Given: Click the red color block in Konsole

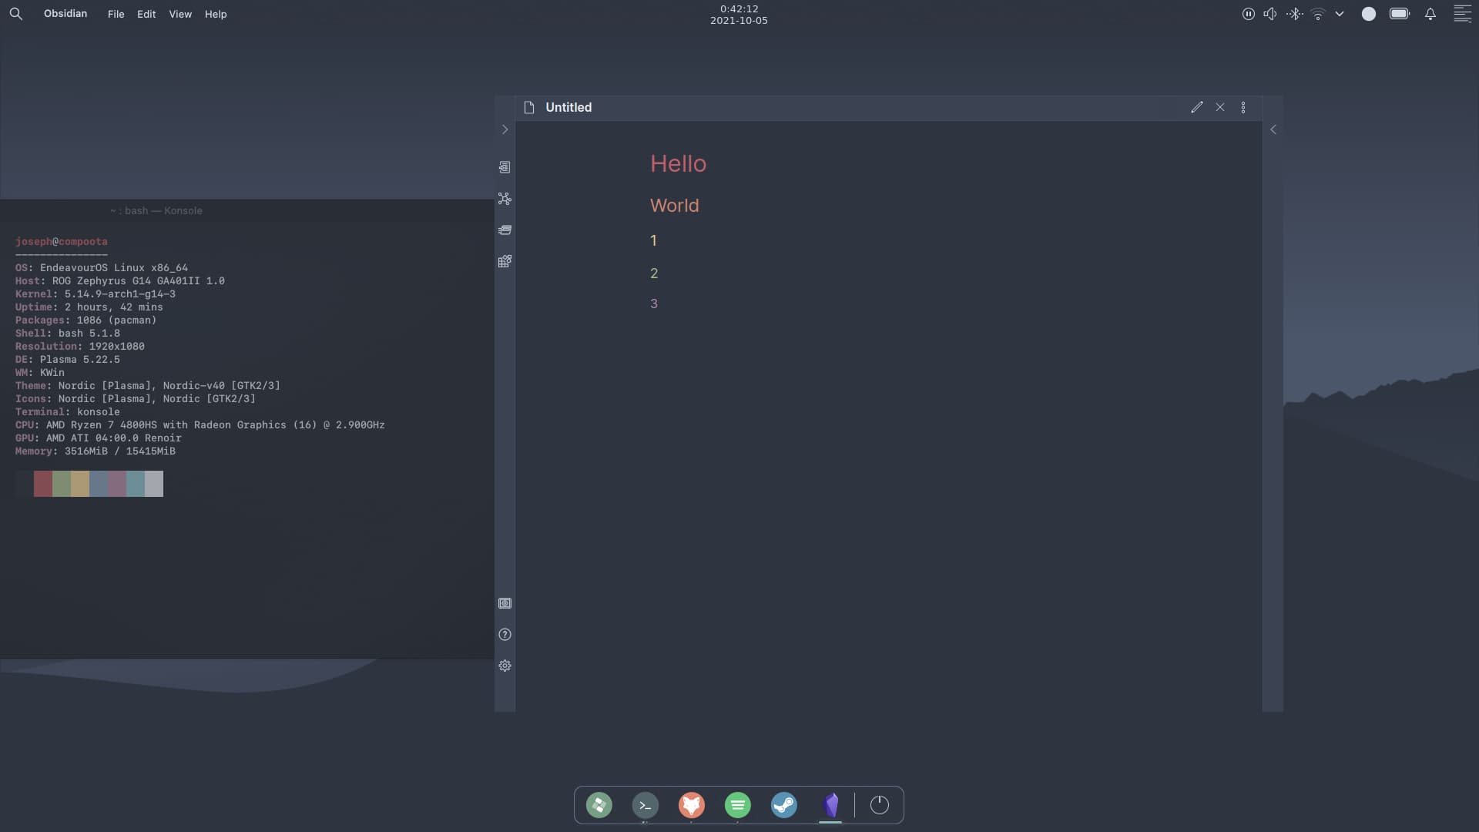Looking at the screenshot, I should point(43,484).
